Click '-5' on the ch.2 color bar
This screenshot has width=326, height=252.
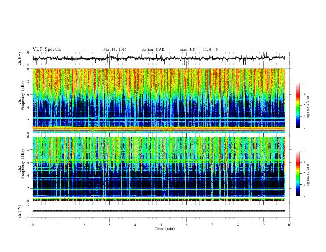[304, 173]
